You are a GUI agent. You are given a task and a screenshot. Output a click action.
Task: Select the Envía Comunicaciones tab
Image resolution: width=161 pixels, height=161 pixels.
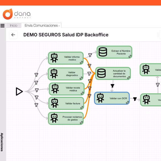click(41, 25)
